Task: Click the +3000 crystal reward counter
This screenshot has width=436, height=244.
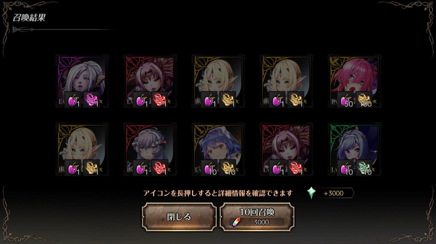Action: 333,193
